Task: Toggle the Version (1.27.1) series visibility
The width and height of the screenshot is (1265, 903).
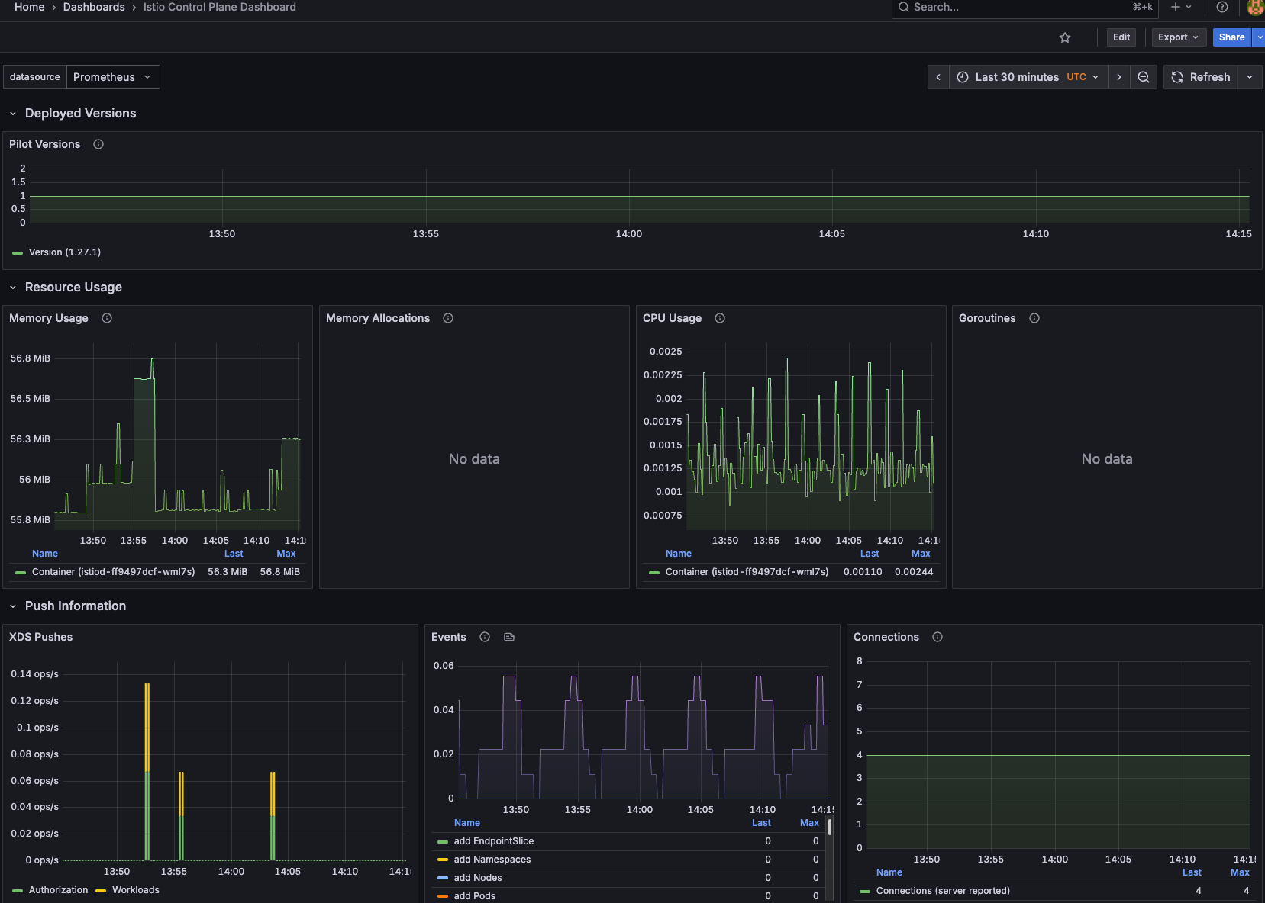Action: click(x=64, y=252)
